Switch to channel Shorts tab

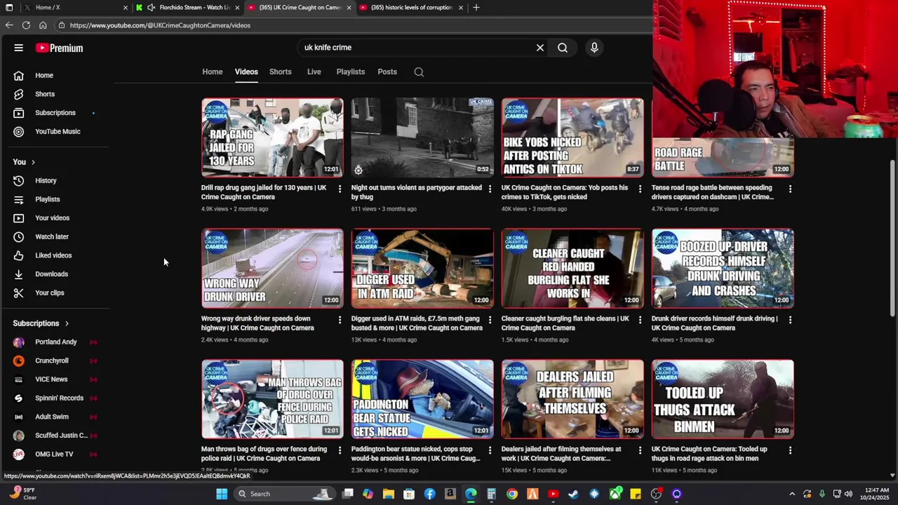point(281,72)
